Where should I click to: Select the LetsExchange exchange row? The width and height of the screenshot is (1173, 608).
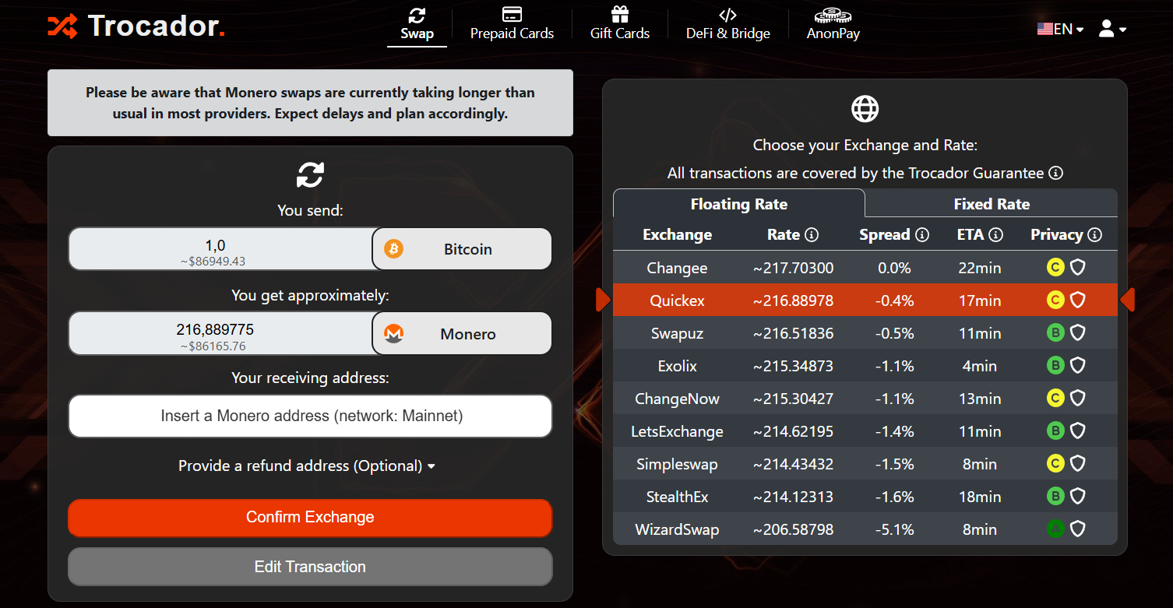865,431
